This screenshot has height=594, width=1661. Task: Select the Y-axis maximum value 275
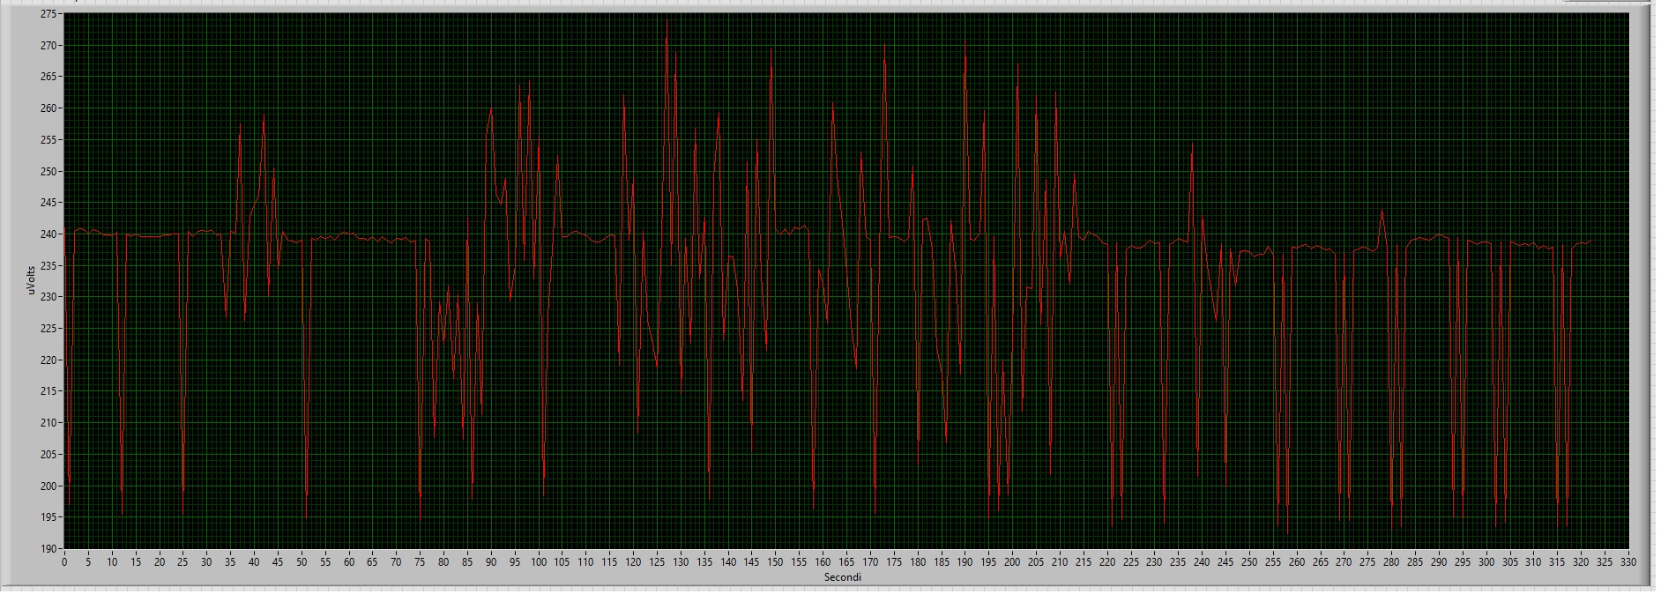point(48,14)
